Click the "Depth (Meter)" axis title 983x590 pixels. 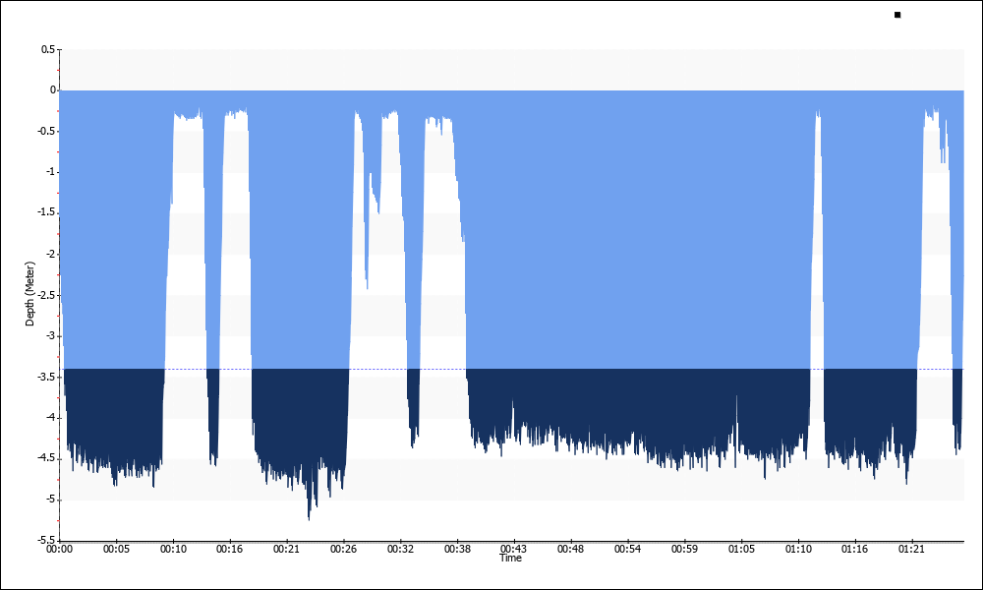pyautogui.click(x=29, y=294)
